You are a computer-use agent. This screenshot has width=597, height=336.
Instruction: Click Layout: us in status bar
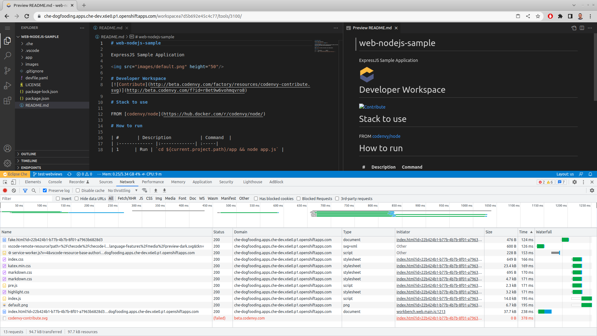[x=565, y=174]
